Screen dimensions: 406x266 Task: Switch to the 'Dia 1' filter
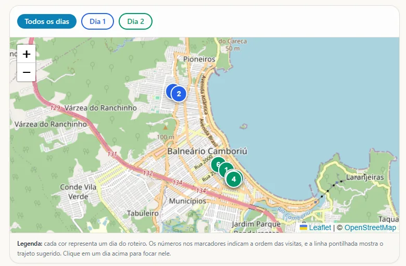point(97,21)
